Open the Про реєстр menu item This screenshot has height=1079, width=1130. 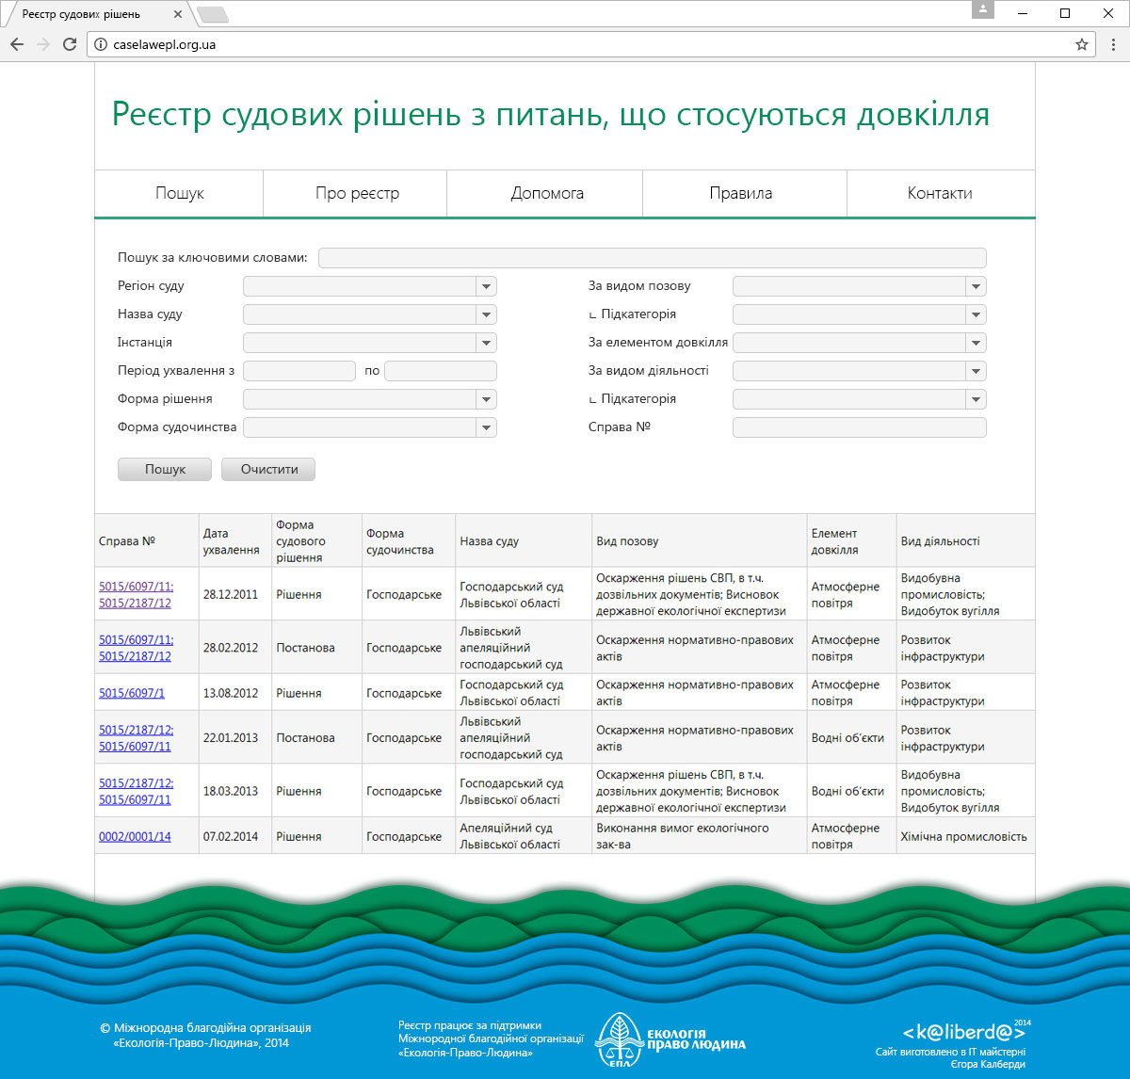pos(357,193)
